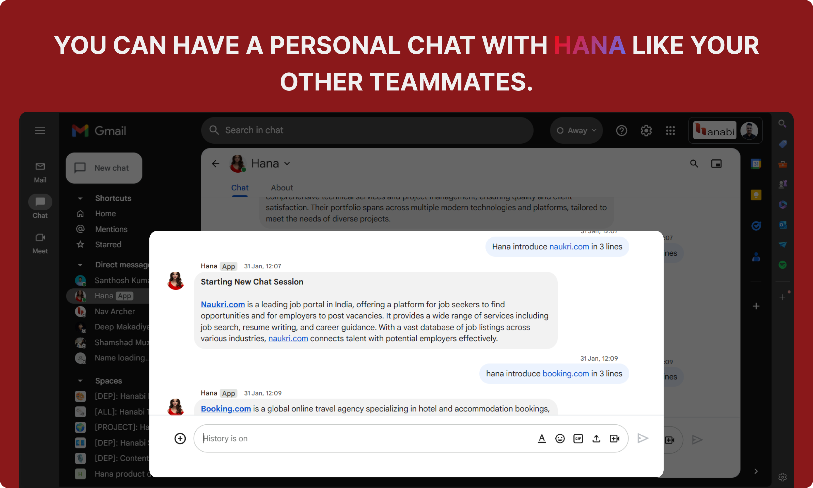Switch to the About tab
Screen dimensions: 813x488
(282, 188)
